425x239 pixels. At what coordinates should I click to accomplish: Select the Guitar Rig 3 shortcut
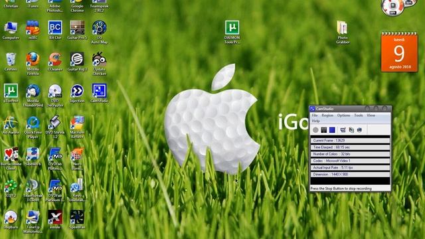point(77,62)
